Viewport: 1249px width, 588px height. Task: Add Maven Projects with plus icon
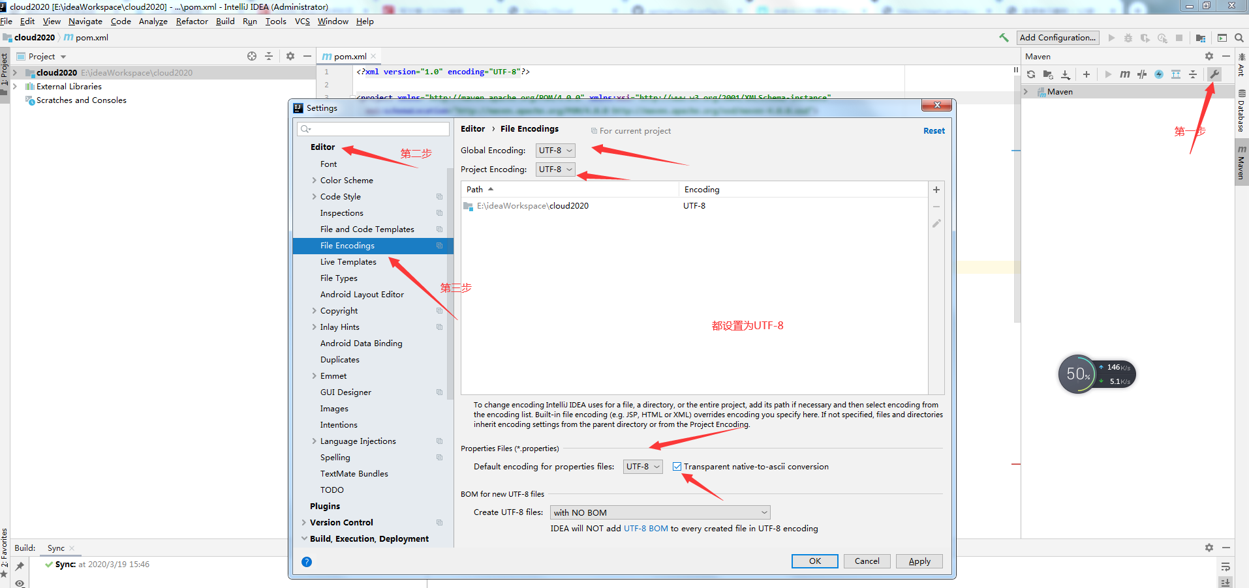pyautogui.click(x=1087, y=74)
